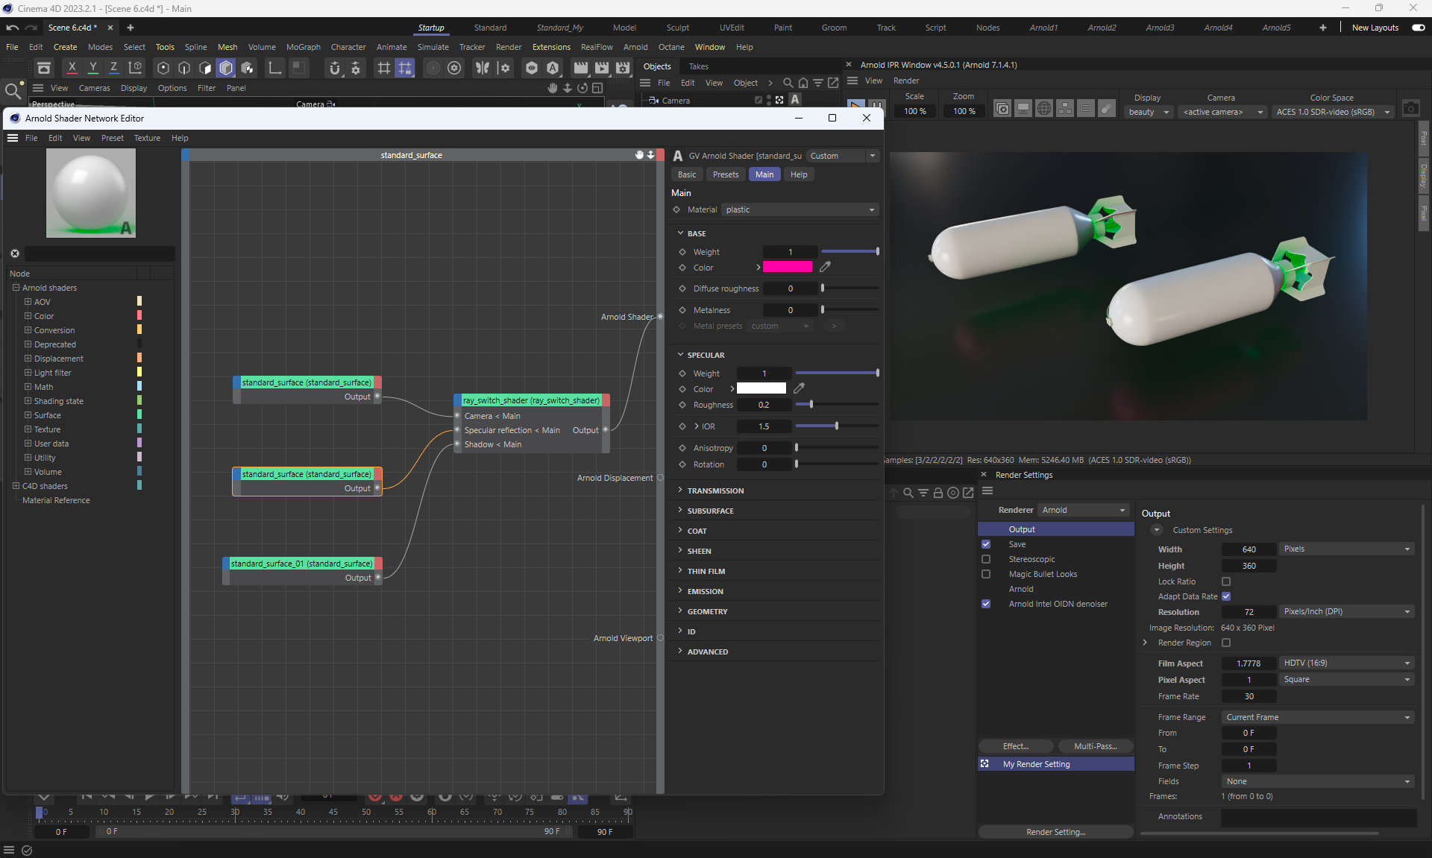Image resolution: width=1432 pixels, height=858 pixels.
Task: Click the base color eyedropper icon
Action: point(825,267)
